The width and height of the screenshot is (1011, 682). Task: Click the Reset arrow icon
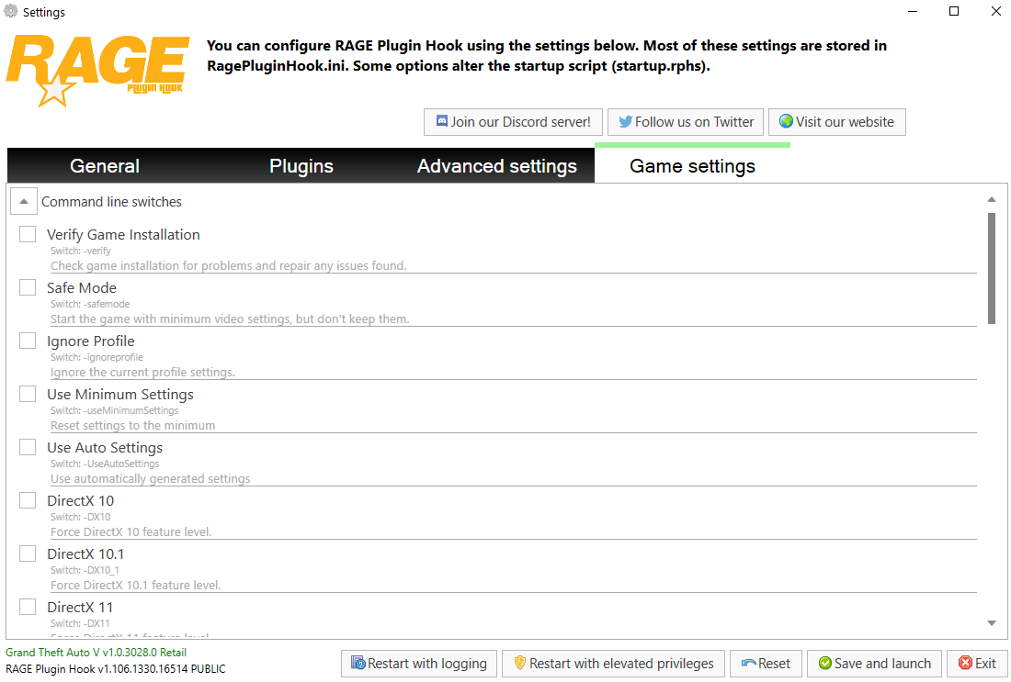(748, 664)
